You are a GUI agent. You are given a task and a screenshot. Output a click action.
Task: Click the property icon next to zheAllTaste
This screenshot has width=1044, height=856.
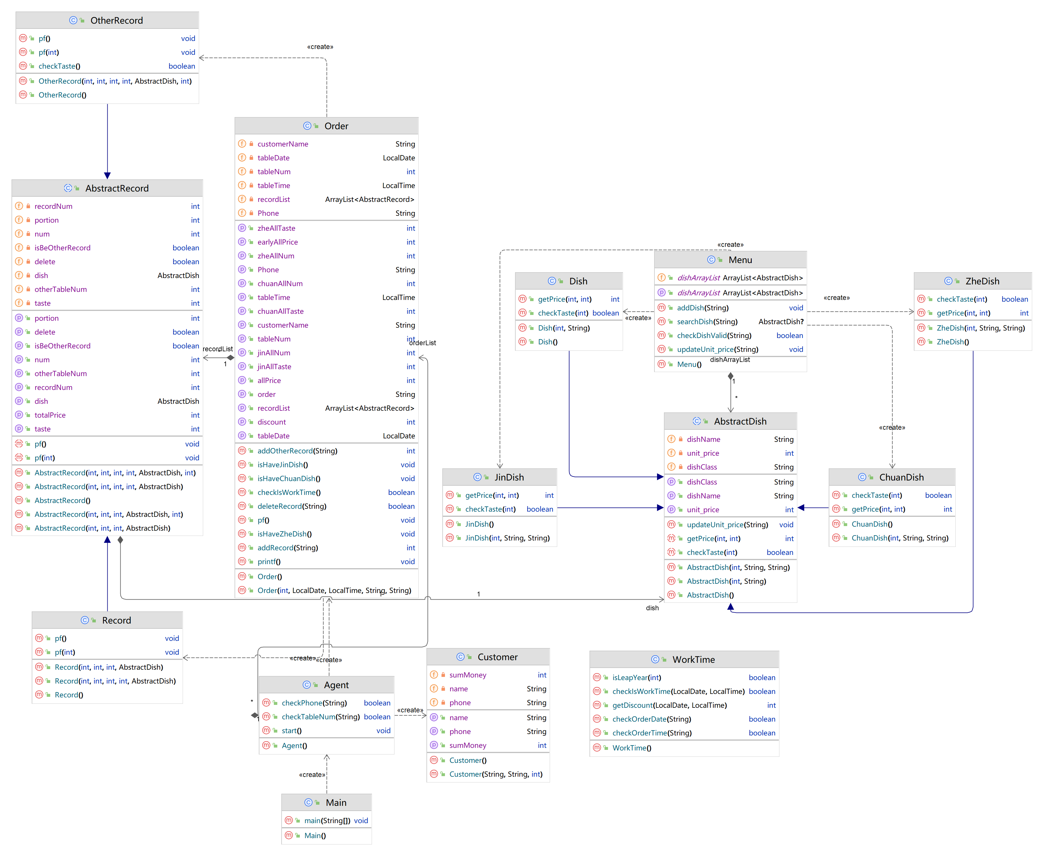pyautogui.click(x=242, y=228)
